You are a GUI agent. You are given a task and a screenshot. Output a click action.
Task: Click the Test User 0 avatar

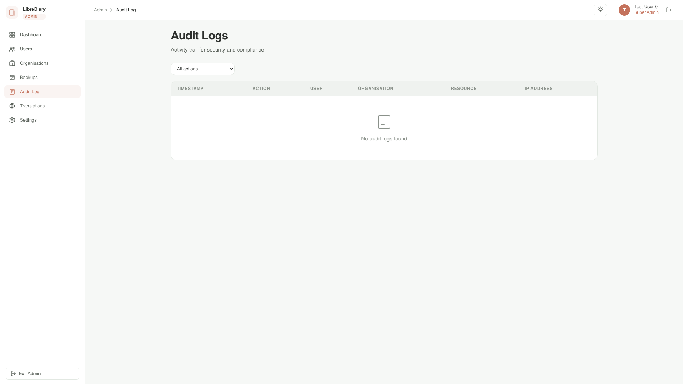tap(624, 10)
